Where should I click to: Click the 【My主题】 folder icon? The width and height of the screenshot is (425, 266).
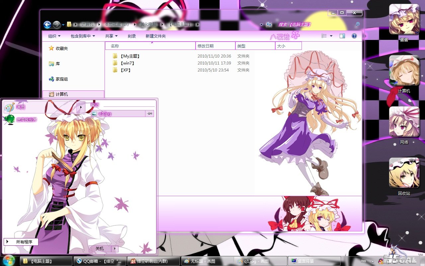115,56
